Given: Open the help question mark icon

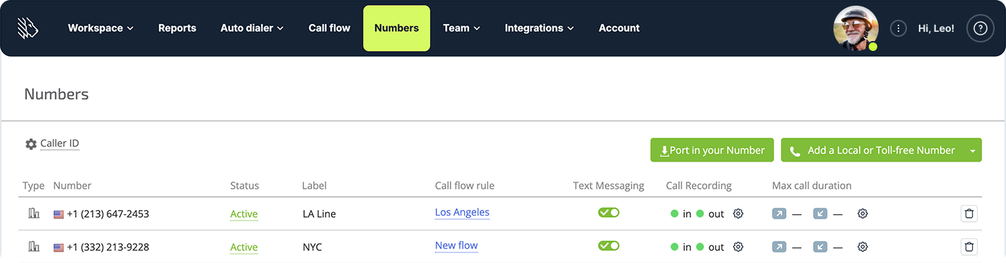Looking at the screenshot, I should pyautogui.click(x=980, y=28).
